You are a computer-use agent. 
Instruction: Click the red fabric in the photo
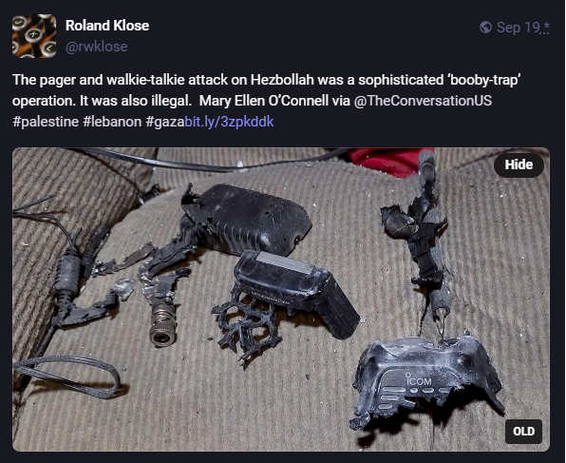[x=388, y=161]
